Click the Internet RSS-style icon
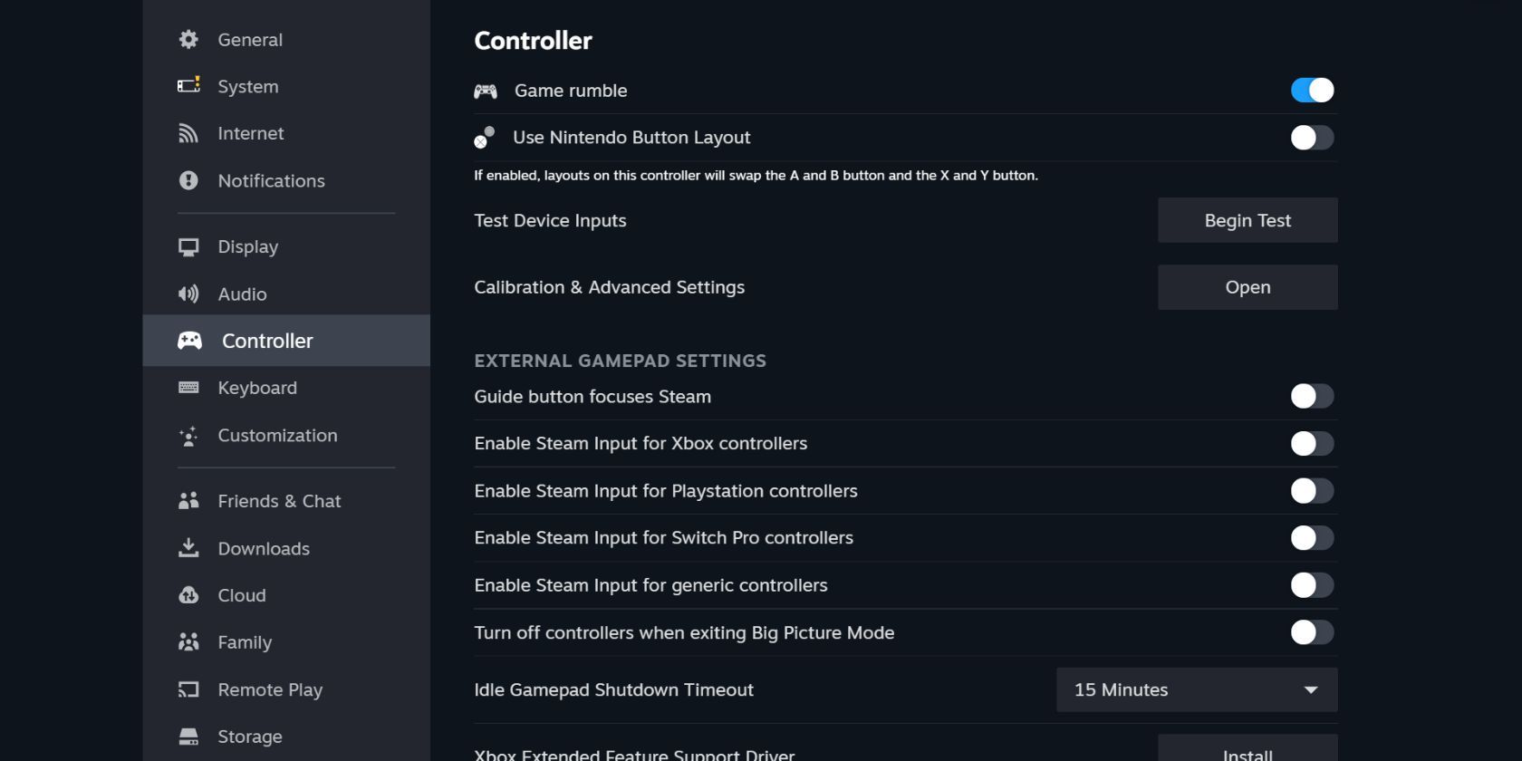 [x=188, y=133]
